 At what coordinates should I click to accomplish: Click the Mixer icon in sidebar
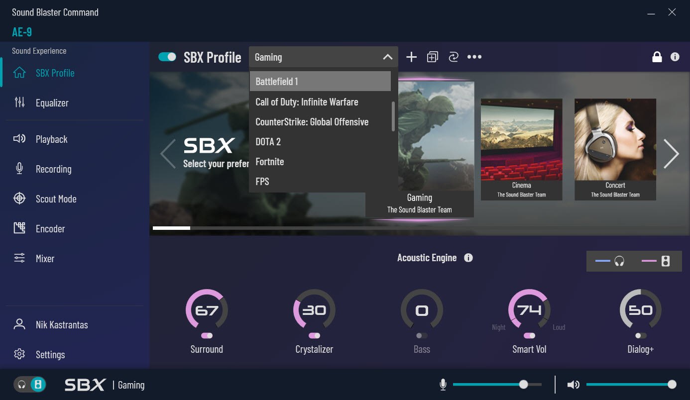coord(19,258)
